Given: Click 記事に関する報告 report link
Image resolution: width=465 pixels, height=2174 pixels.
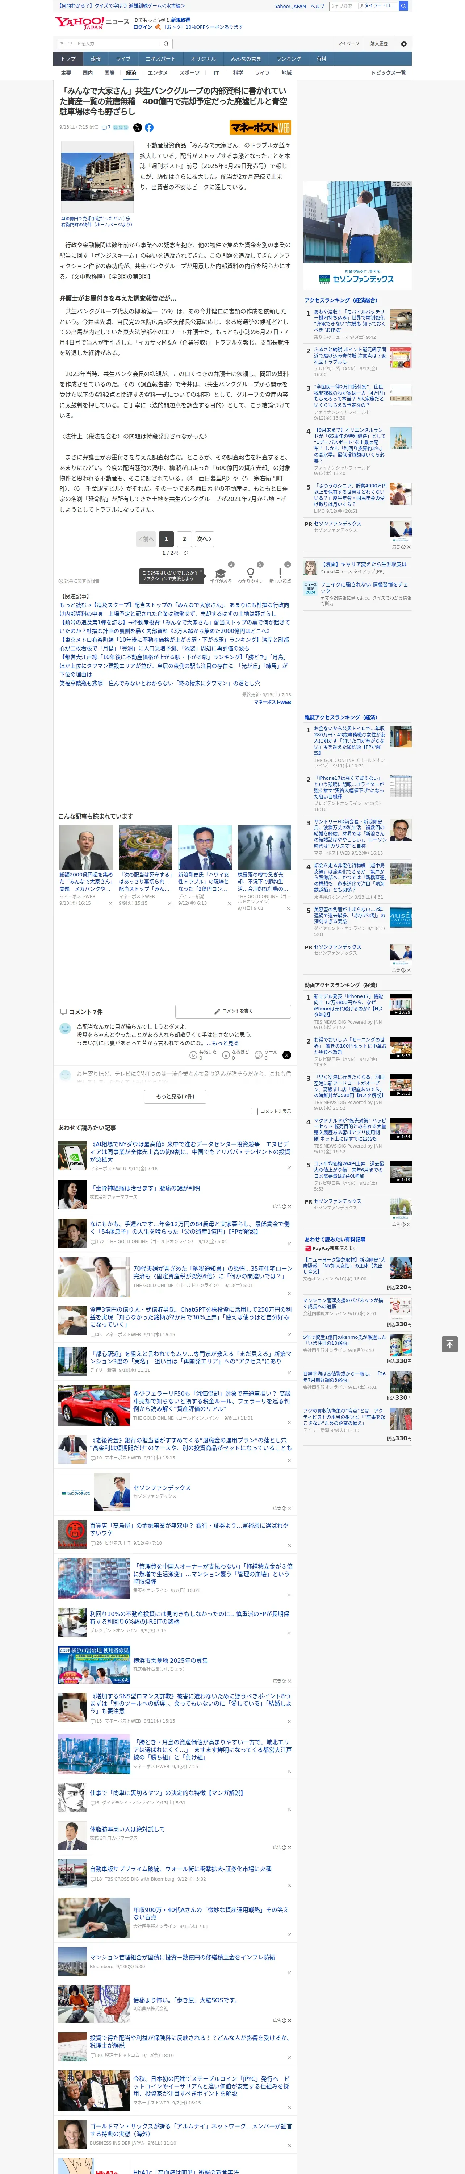Looking at the screenshot, I should [79, 580].
